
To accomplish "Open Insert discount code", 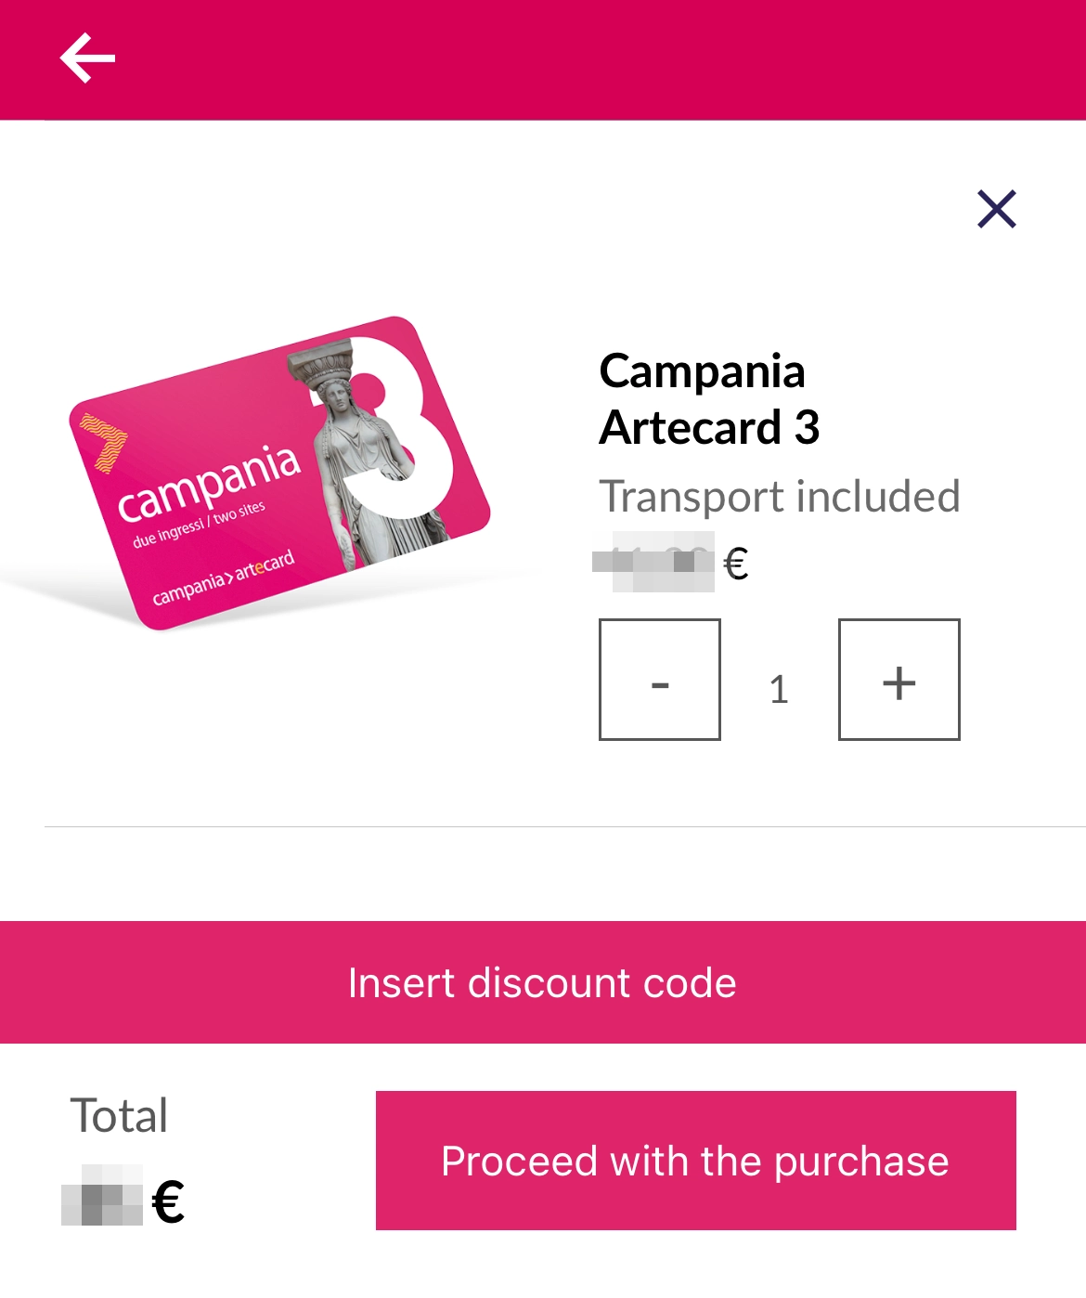I will click(543, 982).
